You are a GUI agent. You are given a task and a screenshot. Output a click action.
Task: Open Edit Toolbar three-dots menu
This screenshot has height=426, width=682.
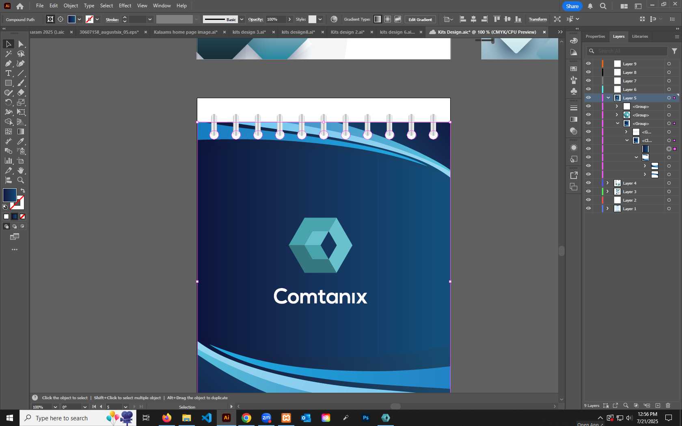tap(15, 250)
